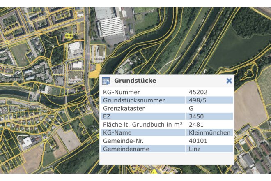Click the KG-Nummer value 45202

198,92
